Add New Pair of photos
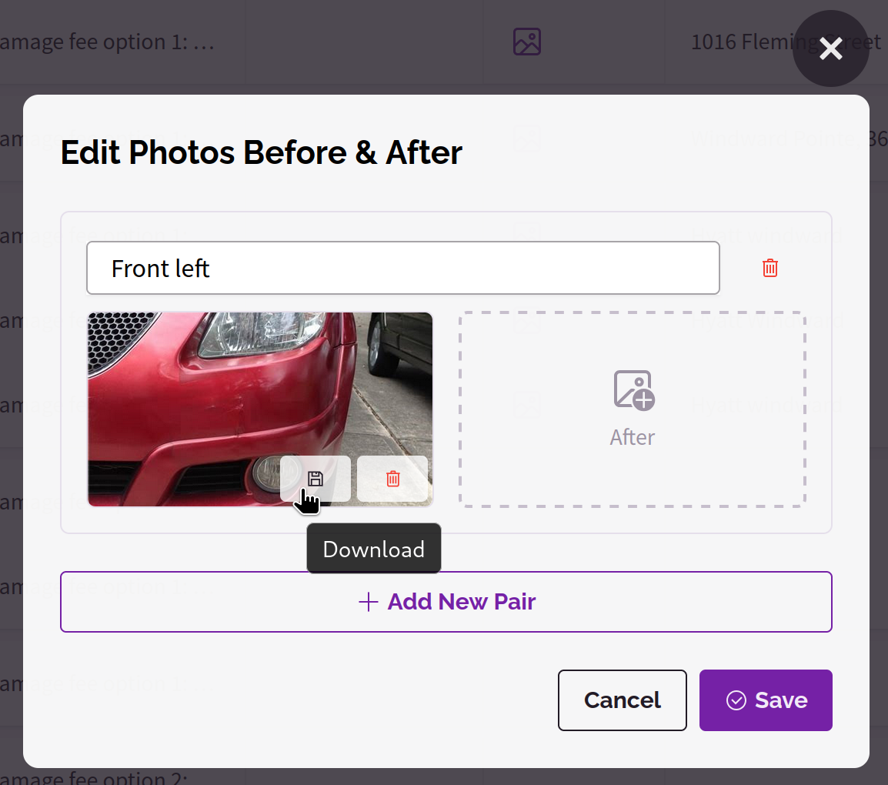 click(x=446, y=602)
